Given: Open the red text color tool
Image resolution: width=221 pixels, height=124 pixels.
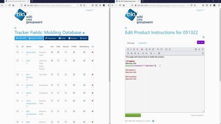Looking at the screenshot, I should coord(142,49).
